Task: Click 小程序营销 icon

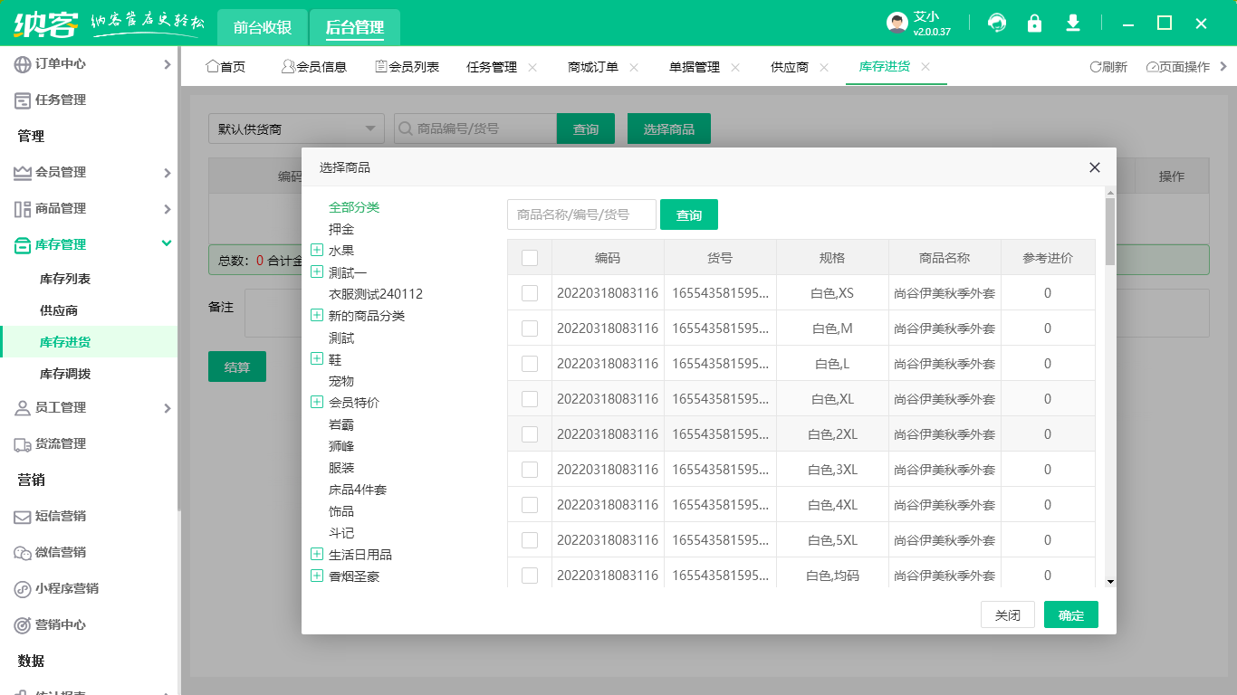Action: click(23, 588)
